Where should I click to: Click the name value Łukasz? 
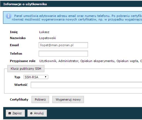tap(44, 32)
